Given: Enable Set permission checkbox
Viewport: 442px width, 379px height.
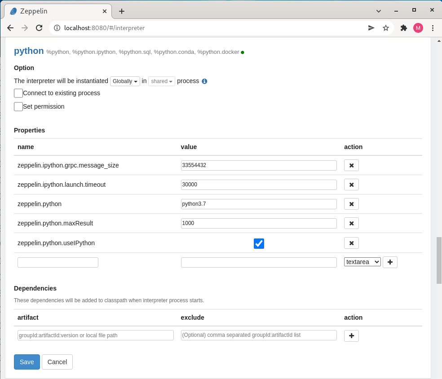Looking at the screenshot, I should (18, 106).
